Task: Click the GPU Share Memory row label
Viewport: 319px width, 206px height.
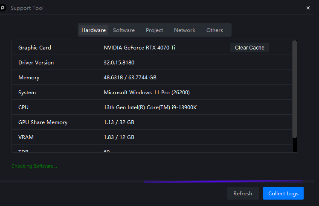Action: click(43, 122)
